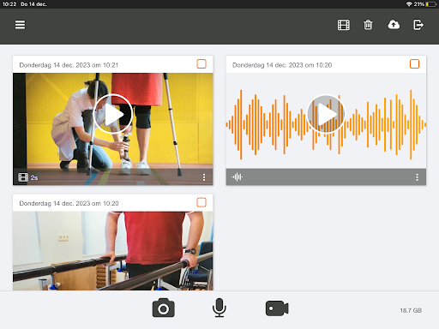Click the trash can delete icon
This screenshot has height=329, width=439.
[368, 25]
